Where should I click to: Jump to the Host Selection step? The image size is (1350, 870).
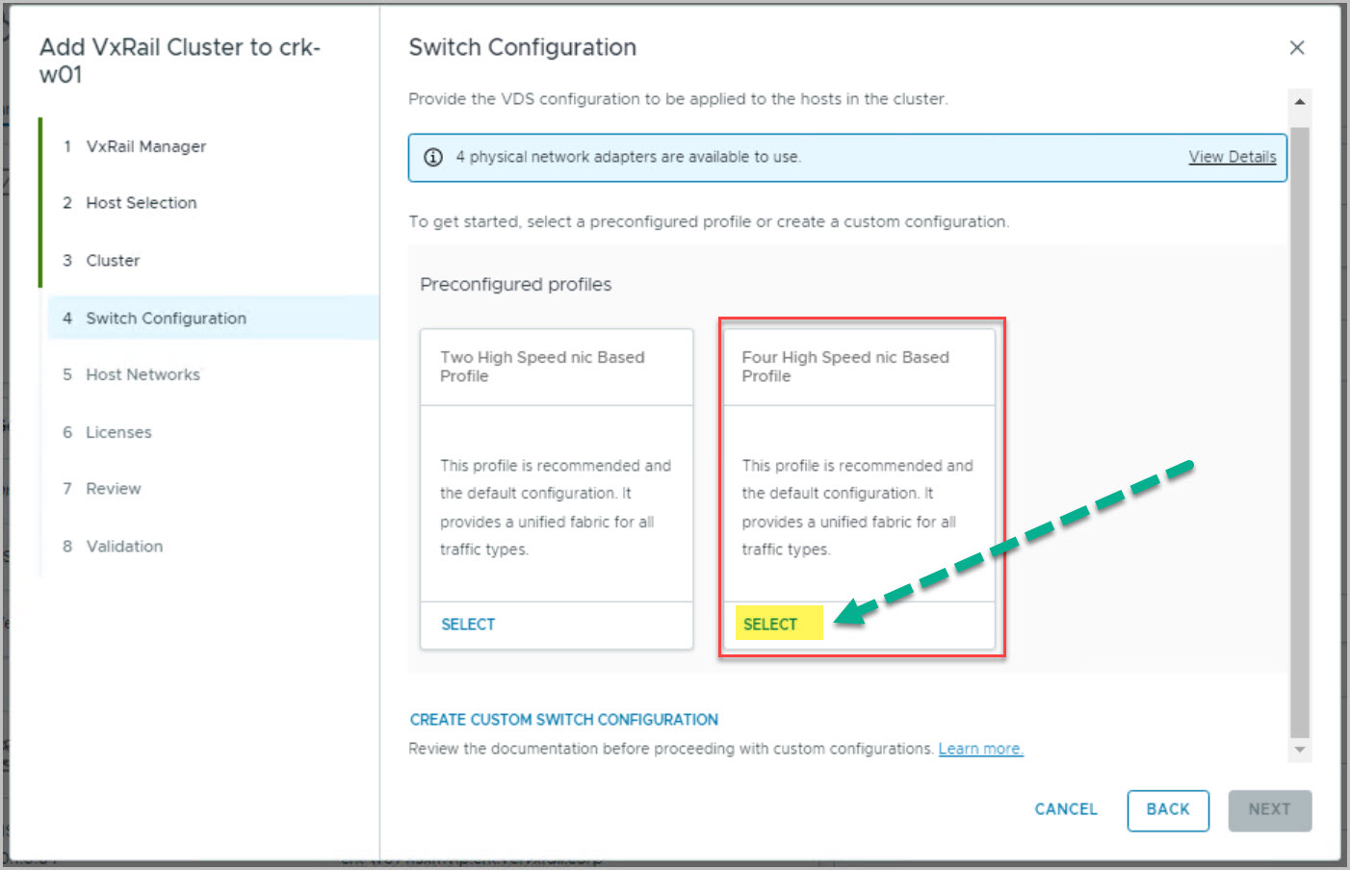click(141, 203)
